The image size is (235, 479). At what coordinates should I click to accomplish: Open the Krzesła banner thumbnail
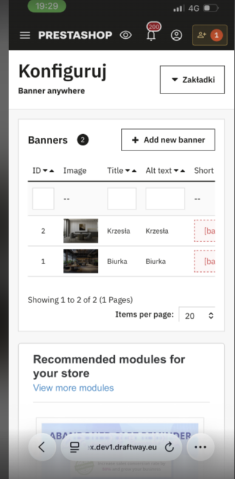pos(81,231)
